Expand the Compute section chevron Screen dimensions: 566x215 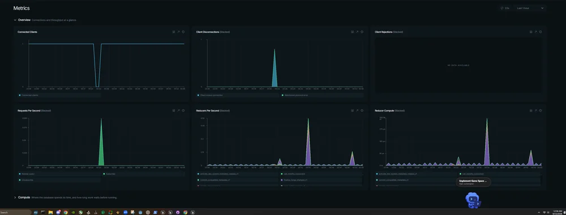coord(15,197)
